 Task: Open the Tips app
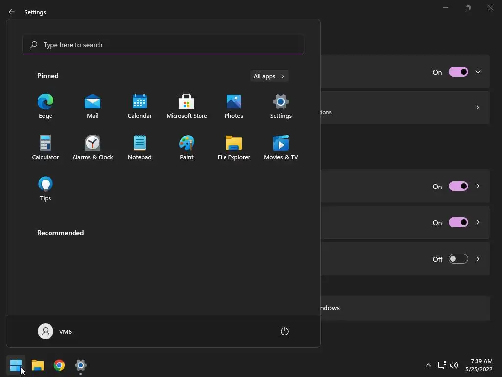click(46, 189)
